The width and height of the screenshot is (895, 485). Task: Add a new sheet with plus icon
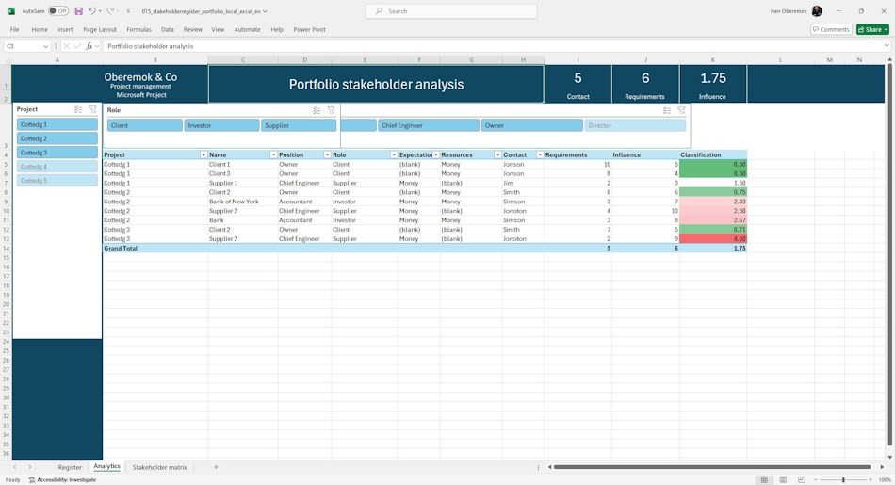(x=216, y=467)
